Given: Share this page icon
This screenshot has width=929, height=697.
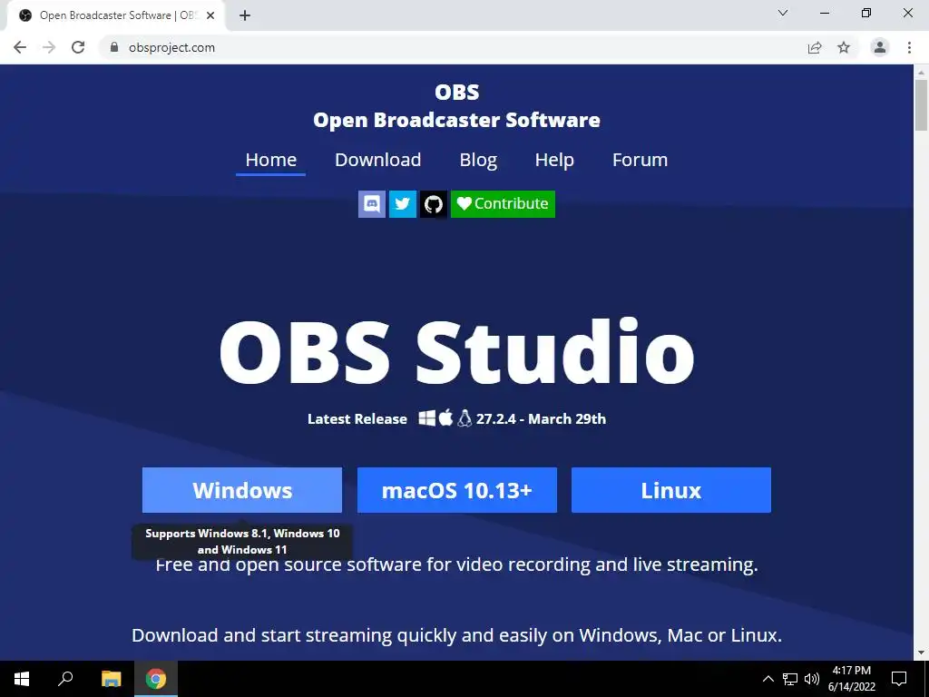Looking at the screenshot, I should pyautogui.click(x=815, y=47).
